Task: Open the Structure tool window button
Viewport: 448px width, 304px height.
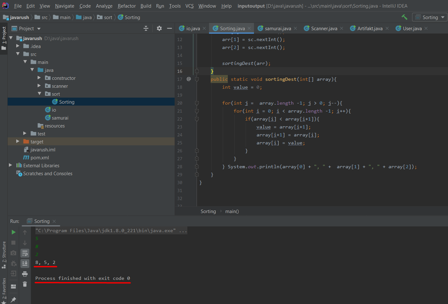Action: click(4, 254)
